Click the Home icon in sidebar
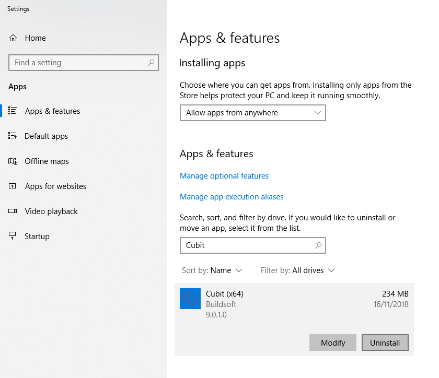This screenshot has height=378, width=439. click(13, 38)
